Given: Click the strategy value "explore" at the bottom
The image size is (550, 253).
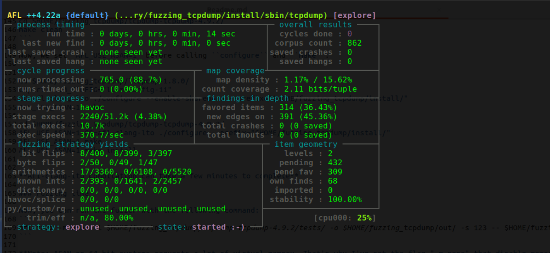Looking at the screenshot, I should (x=82, y=227).
